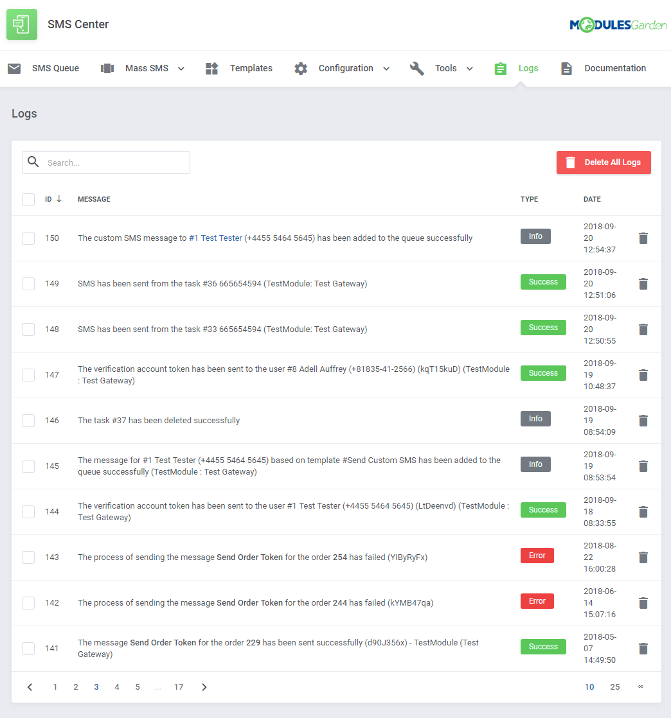Delete log entry 141 with trash icon
671x718 pixels.
pyautogui.click(x=643, y=649)
